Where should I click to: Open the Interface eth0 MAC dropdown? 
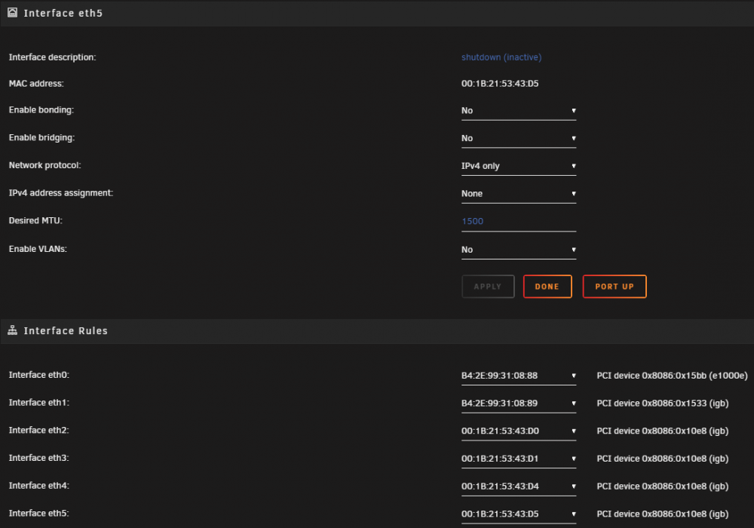pos(519,376)
